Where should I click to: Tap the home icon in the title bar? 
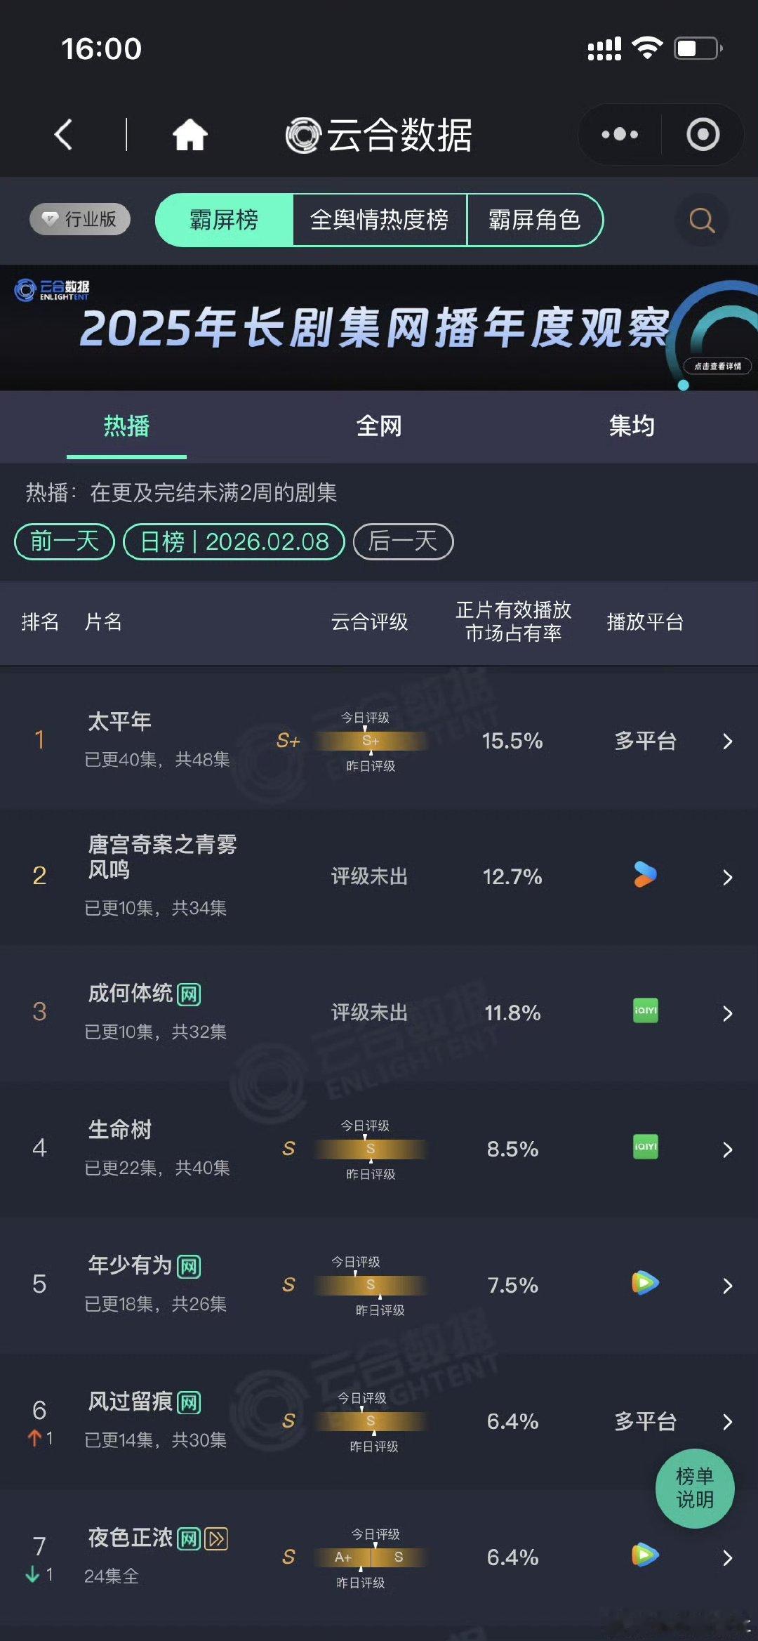191,134
